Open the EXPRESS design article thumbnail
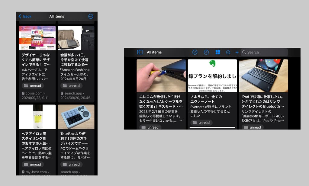 (x=37, y=38)
